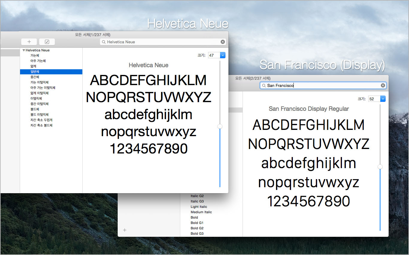Select Light Italic in San Francisco list
Image resolution: width=409 pixels, height=255 pixels.
coord(199,207)
